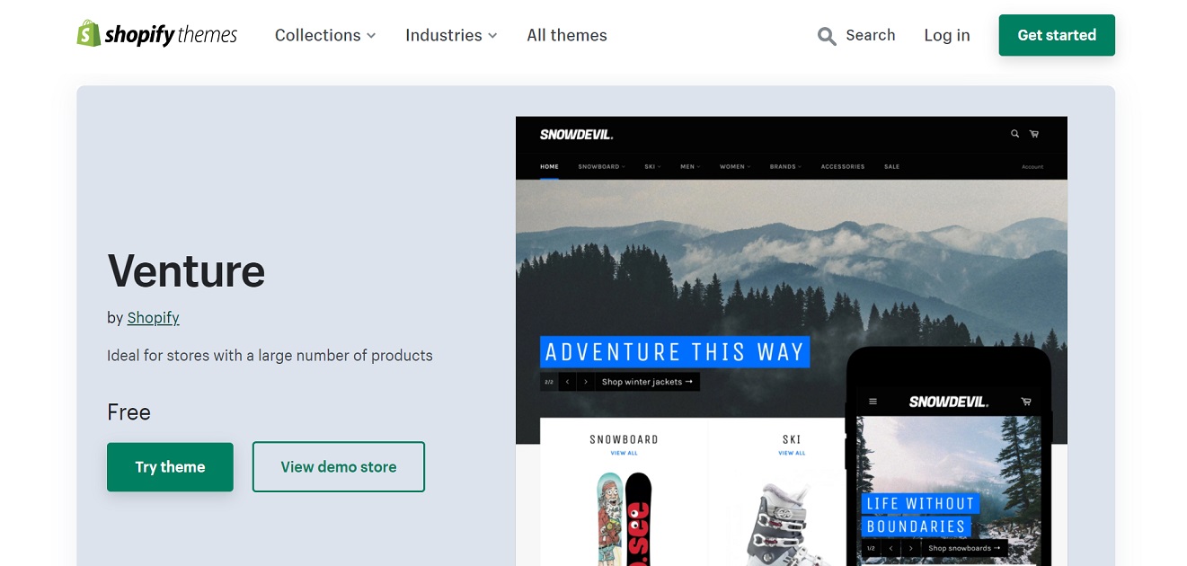Follow the Shopify author link
Viewport: 1187px width, 566px height.
point(154,317)
